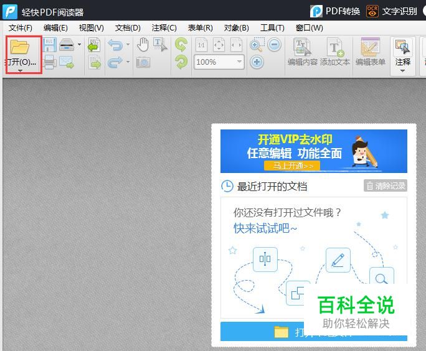Open the 工具(T) menu
Image resolution: width=426 pixels, height=351 pixels.
[272, 28]
